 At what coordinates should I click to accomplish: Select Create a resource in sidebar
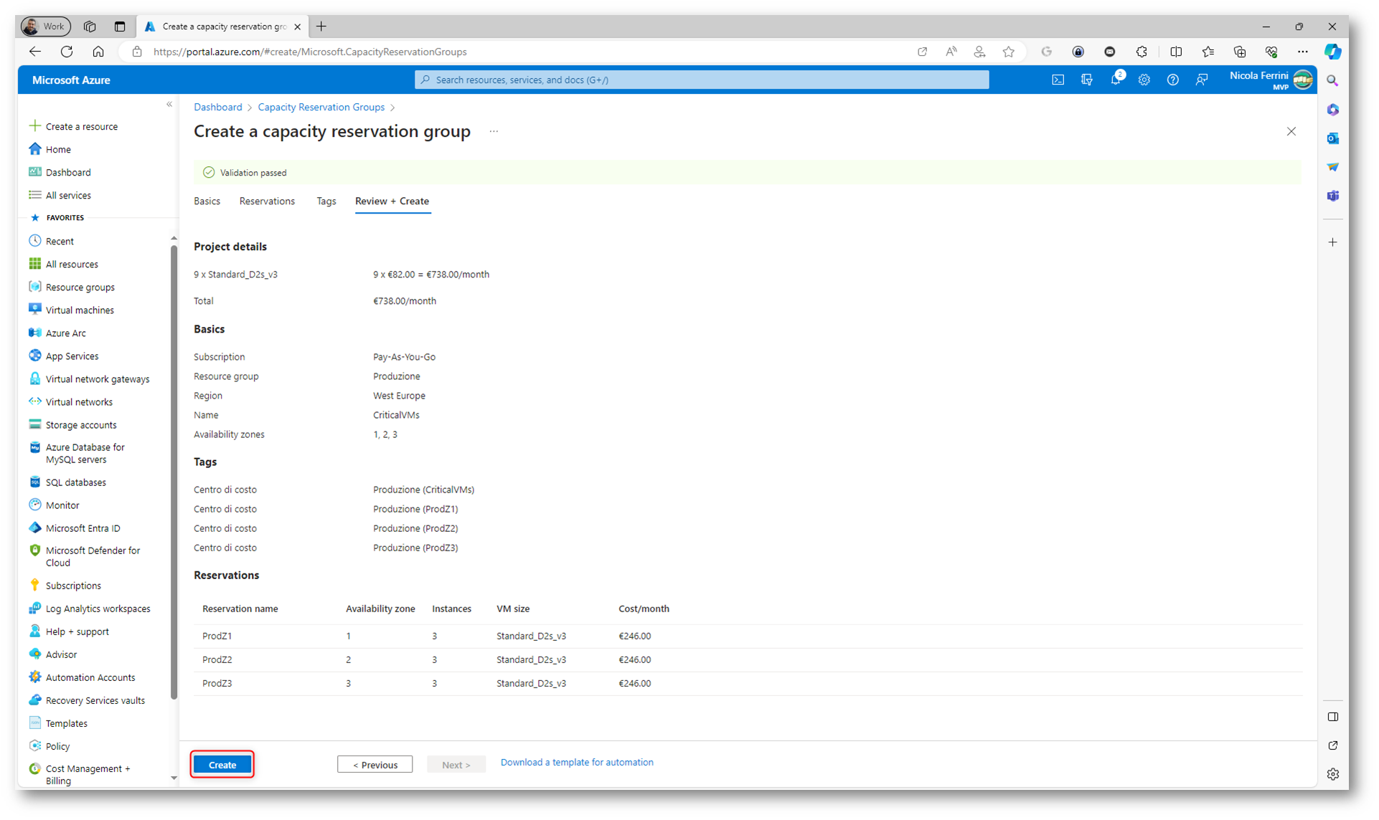(73, 126)
